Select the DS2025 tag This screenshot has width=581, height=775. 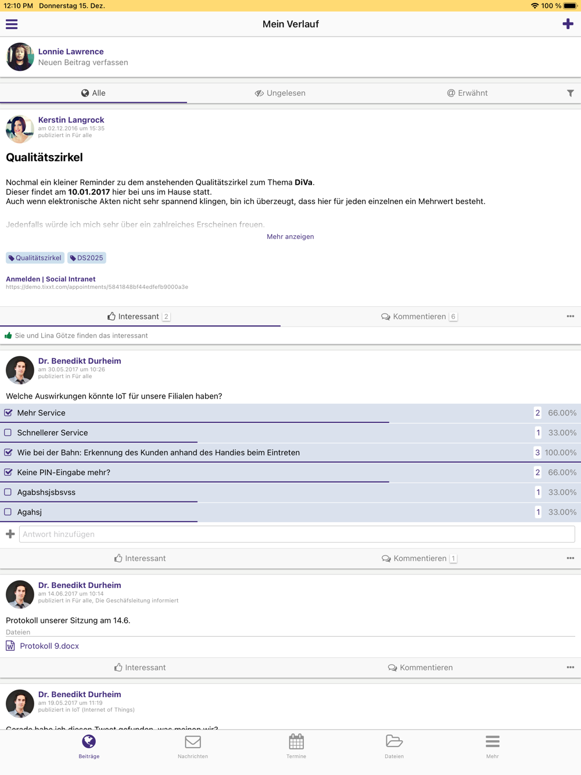click(87, 258)
